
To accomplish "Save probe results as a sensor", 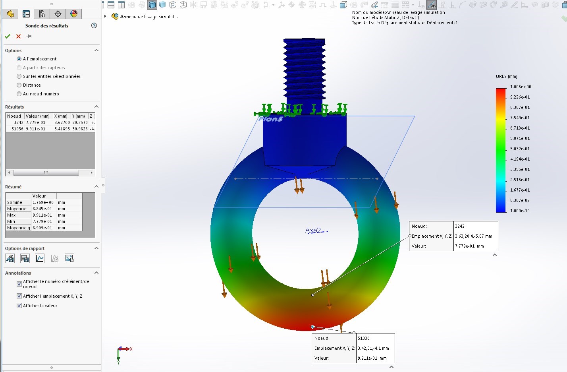I will tap(10, 259).
